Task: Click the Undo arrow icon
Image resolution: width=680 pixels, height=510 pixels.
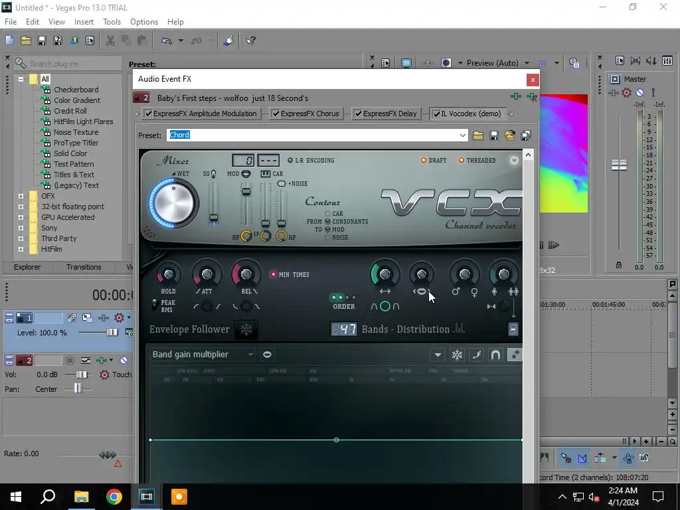Action: pyautogui.click(x=167, y=41)
